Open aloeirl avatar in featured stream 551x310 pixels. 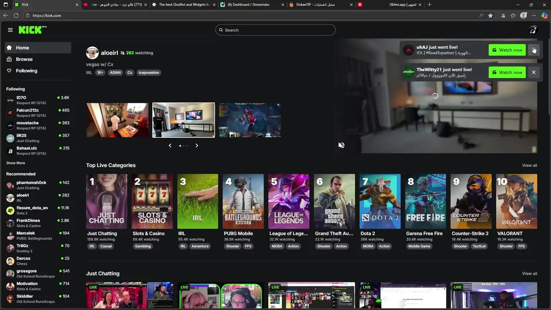pyautogui.click(x=92, y=53)
